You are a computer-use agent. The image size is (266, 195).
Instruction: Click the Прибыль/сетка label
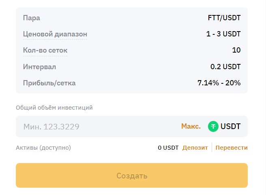pyautogui.click(x=49, y=83)
